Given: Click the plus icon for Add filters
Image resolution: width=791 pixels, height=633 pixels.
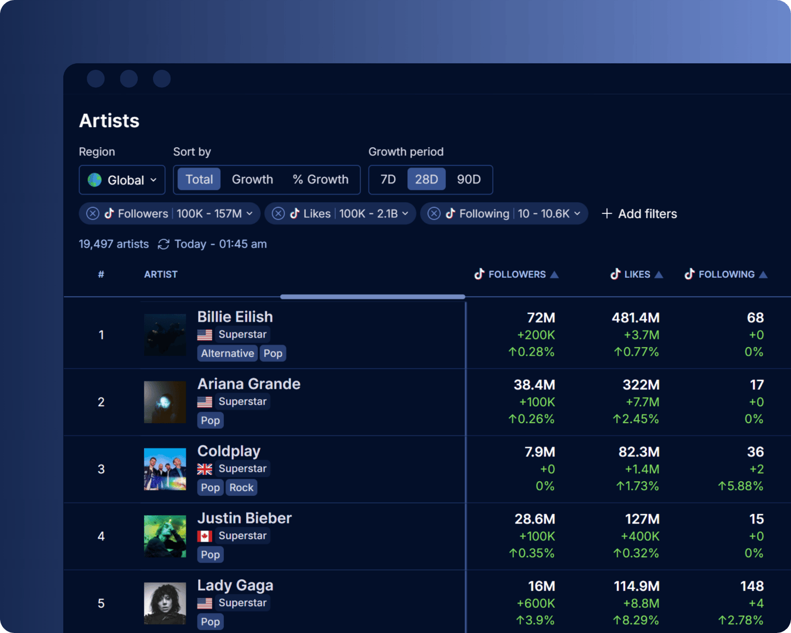Looking at the screenshot, I should (x=607, y=214).
